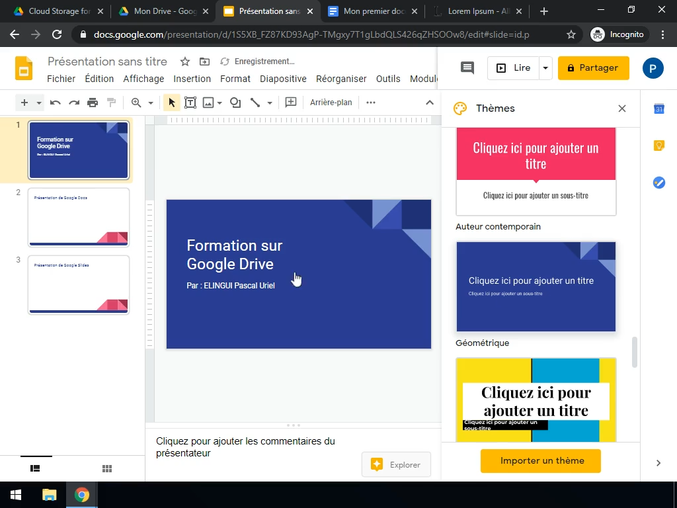
Task: Select the line tool
Action: pyautogui.click(x=255, y=103)
